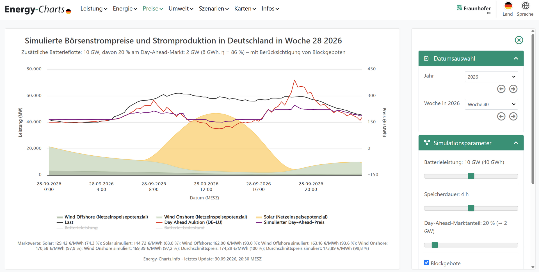The image size is (539, 272).
Task: Toggle Solar Netzeinspeisepotenzial legend series
Action: point(292,217)
